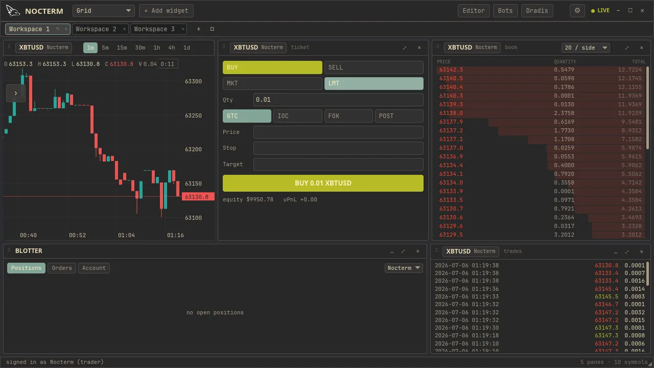Grab the Blotter panel drag handle

pos(9,251)
